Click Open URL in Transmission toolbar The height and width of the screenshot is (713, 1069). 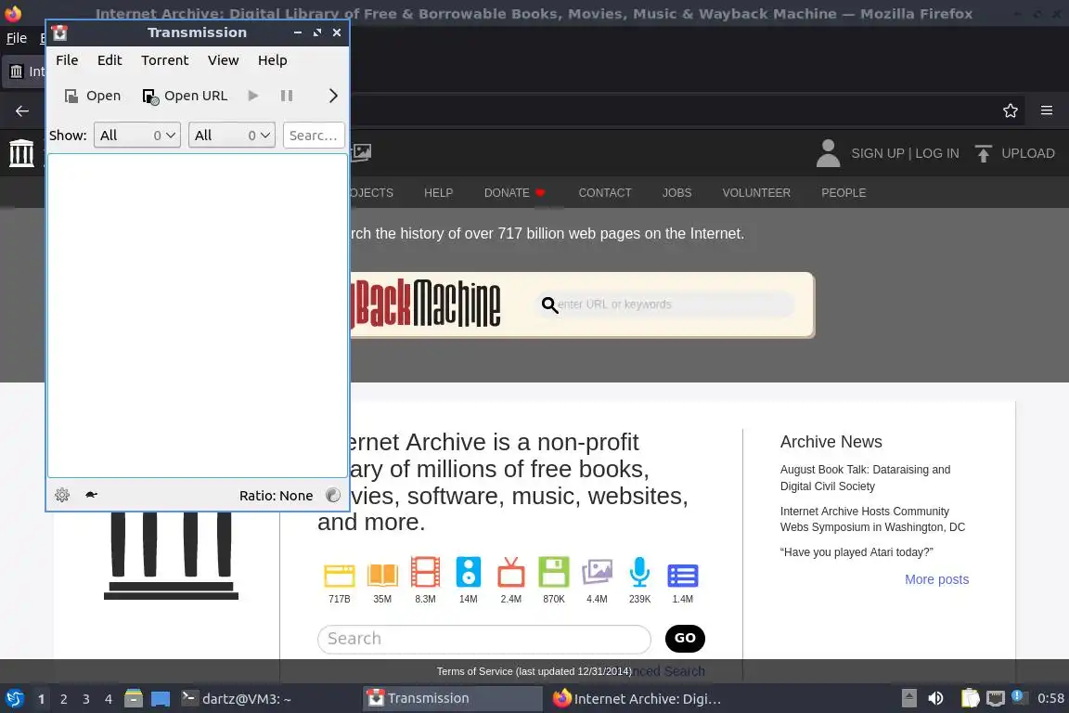tap(185, 96)
